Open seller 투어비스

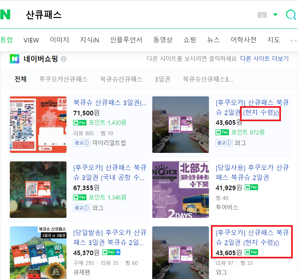tap(227, 207)
